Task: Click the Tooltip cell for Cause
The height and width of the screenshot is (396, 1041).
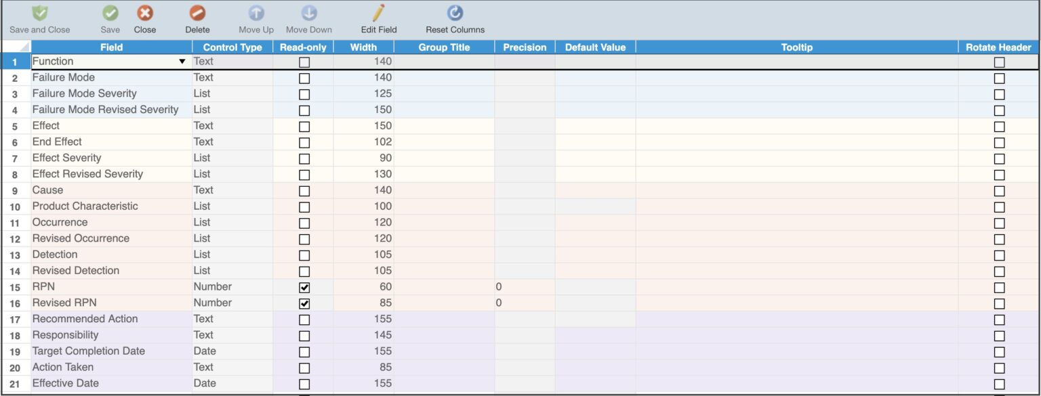Action: click(796, 190)
